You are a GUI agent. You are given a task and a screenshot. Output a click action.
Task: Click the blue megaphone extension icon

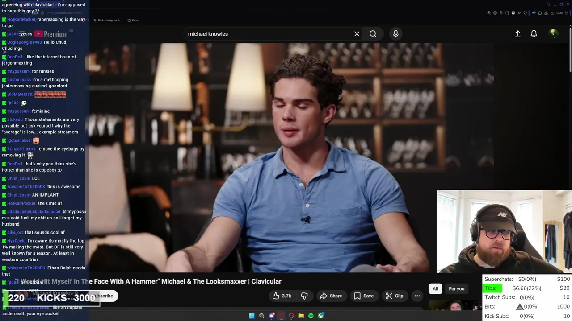[534, 13]
